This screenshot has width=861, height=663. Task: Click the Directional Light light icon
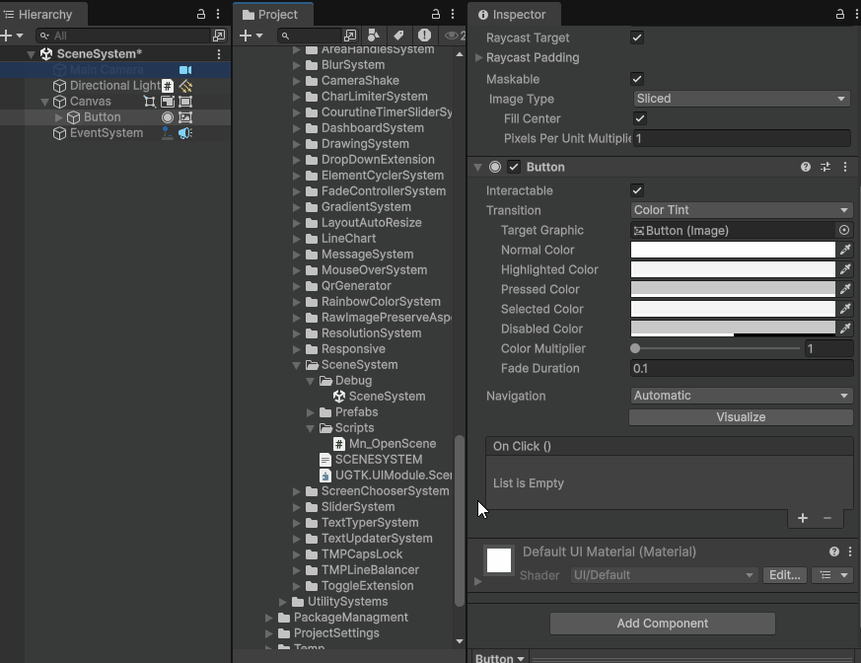185,86
